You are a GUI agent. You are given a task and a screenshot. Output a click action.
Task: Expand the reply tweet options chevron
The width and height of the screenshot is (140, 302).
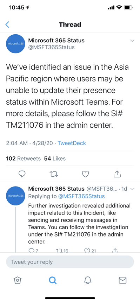tap(132, 189)
